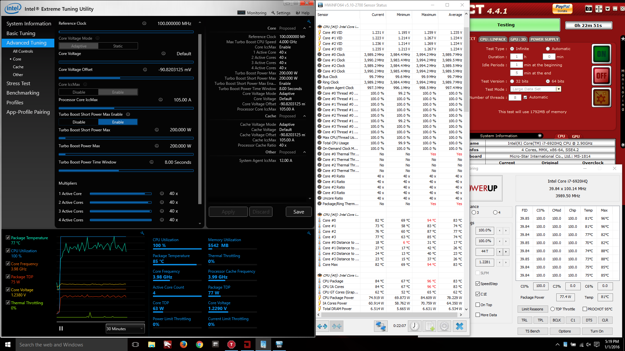Open OCCT window options down-arrow menu
The image size is (625, 351).
pyautogui.click(x=607, y=9)
